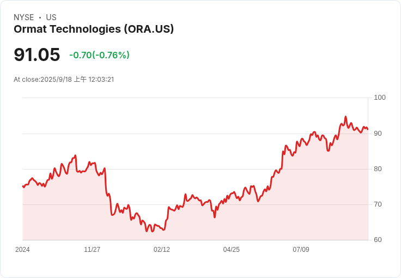Click the starting point of the price line
This screenshot has width=401, height=278.
(x=23, y=186)
